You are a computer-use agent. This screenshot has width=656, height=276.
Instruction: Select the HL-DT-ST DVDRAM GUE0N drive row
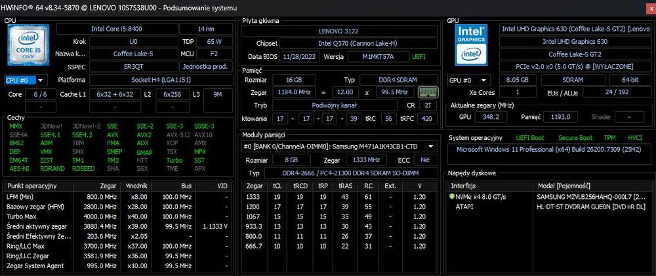pos(549,207)
